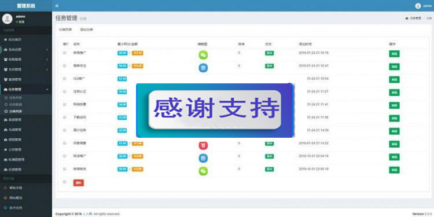
Task: Expand the 权限管理 sidebar menu
Action: click(x=26, y=60)
